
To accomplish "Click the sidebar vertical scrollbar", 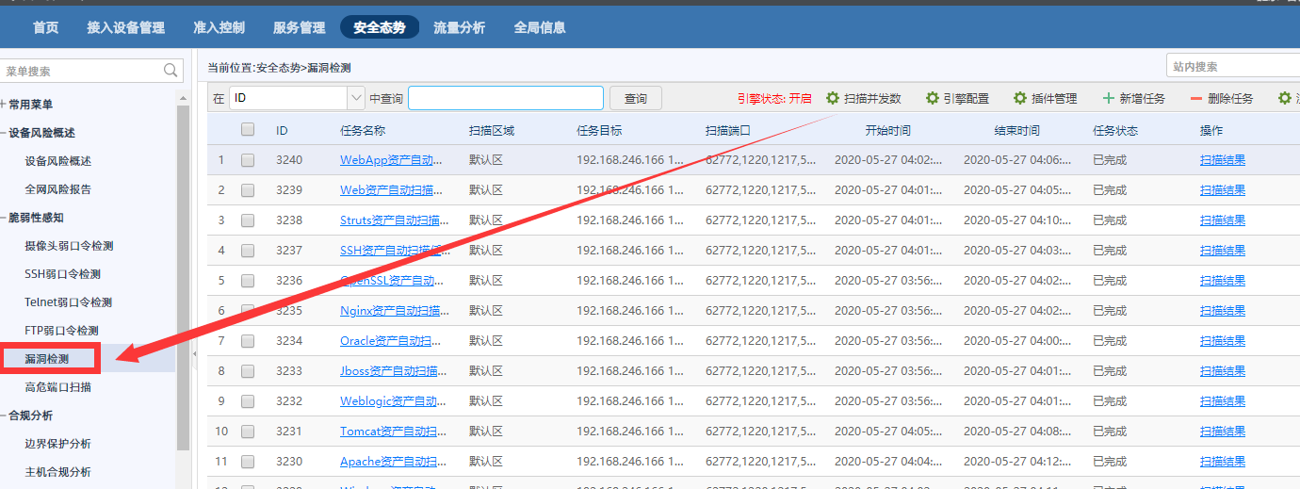I will 183,283.
